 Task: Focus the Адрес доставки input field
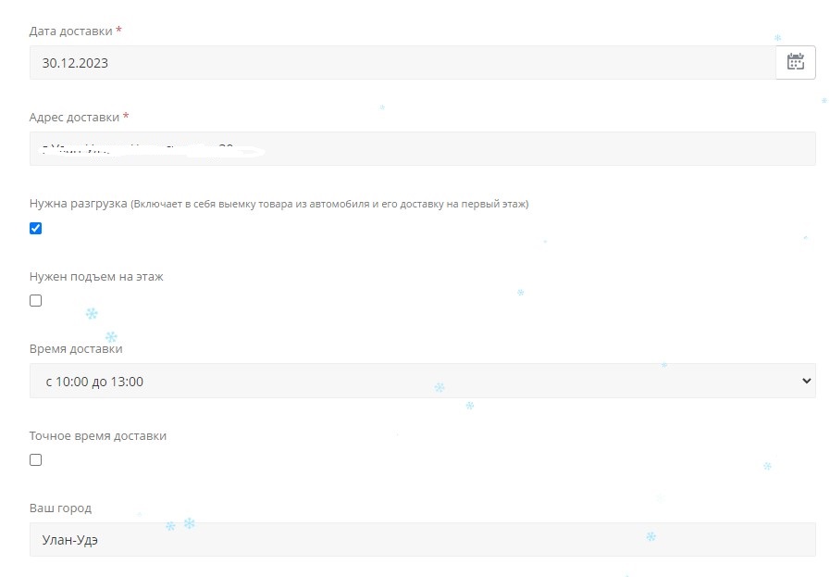tap(422, 148)
